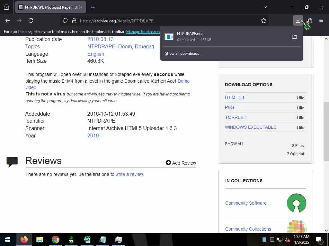Go back to the previous page
The image size is (329, 246).
[x=8, y=20]
